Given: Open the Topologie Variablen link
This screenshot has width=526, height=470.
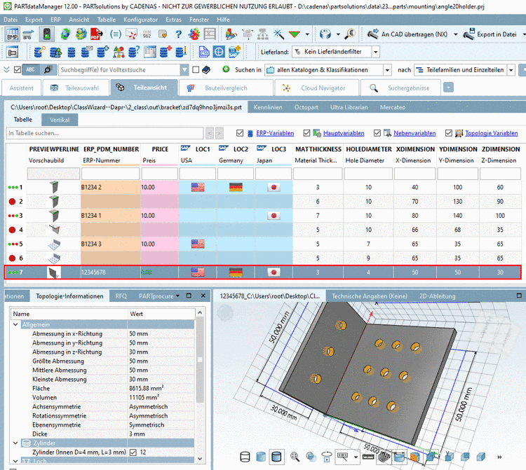Looking at the screenshot, I should 491,133.
